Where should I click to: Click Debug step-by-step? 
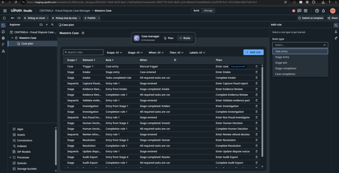(x=64, y=18)
